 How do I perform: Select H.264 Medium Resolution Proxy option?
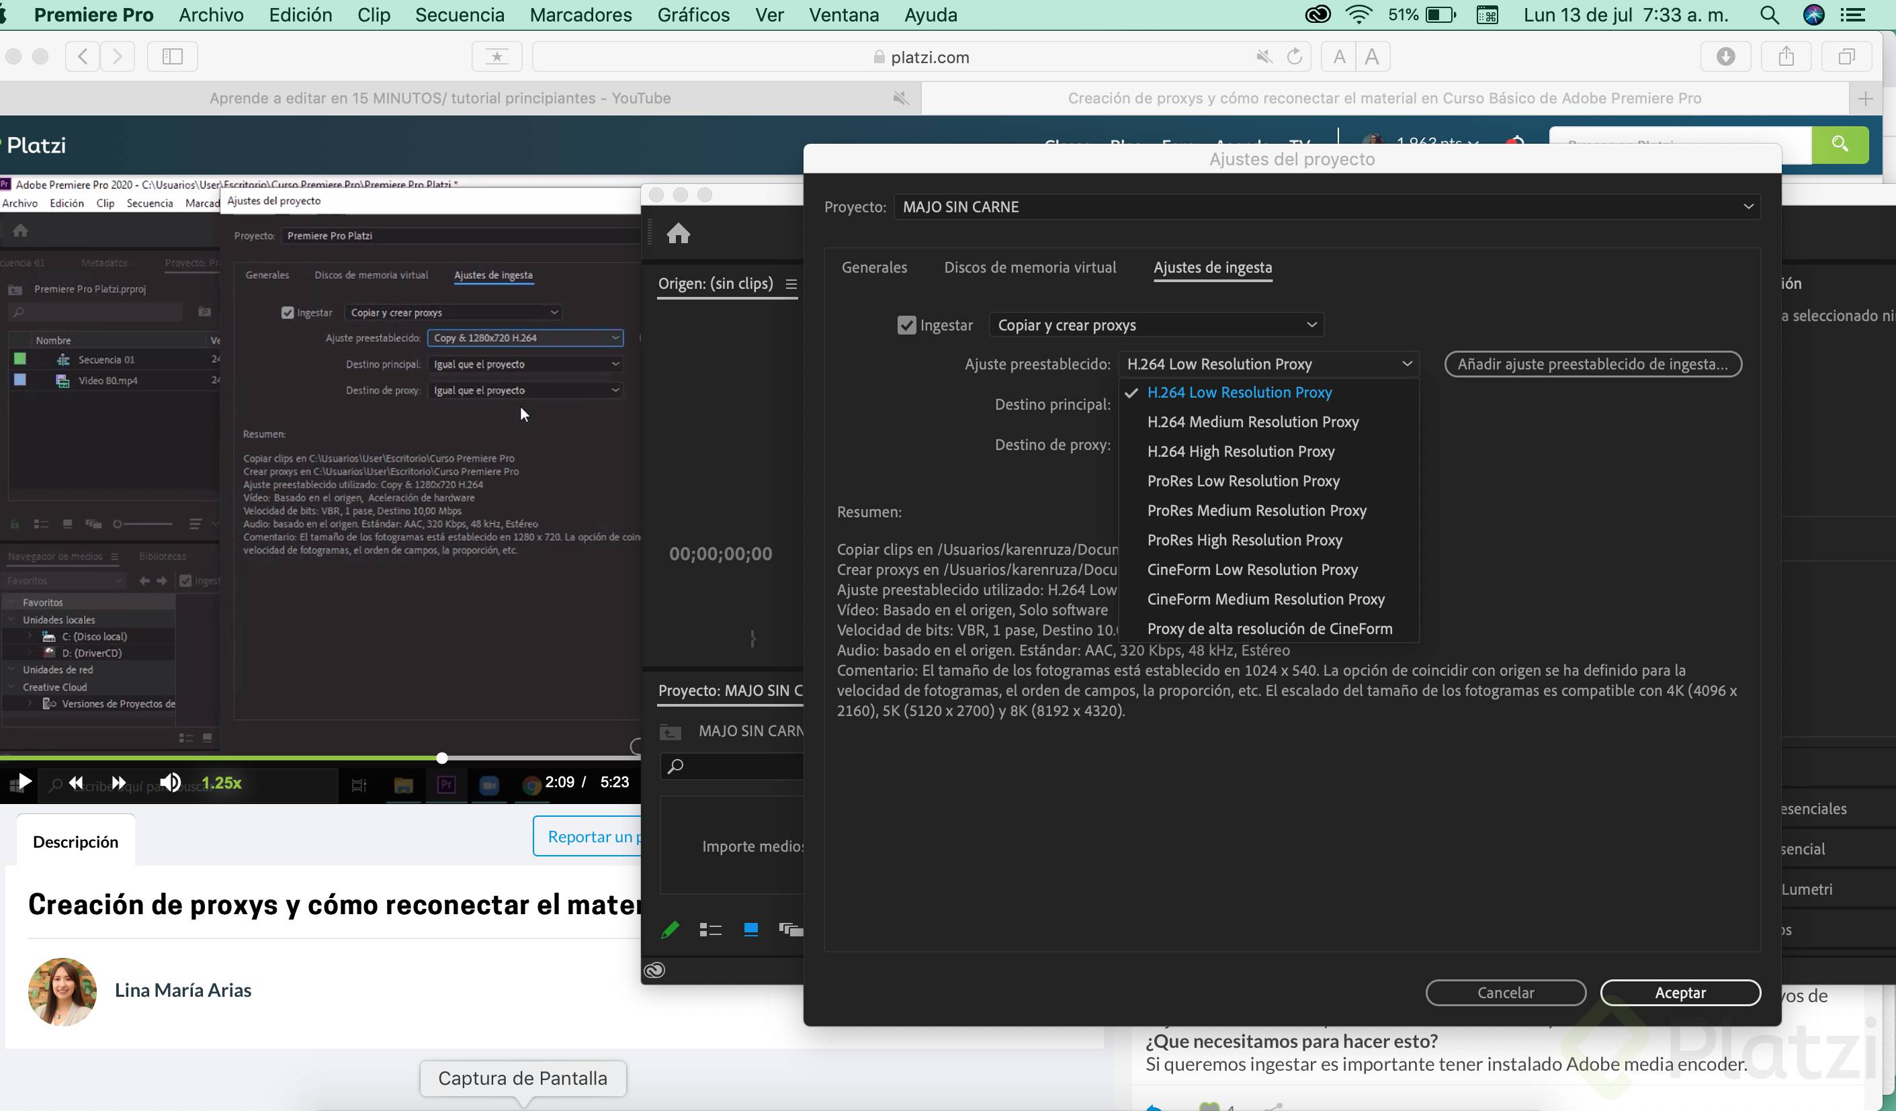[x=1253, y=422]
